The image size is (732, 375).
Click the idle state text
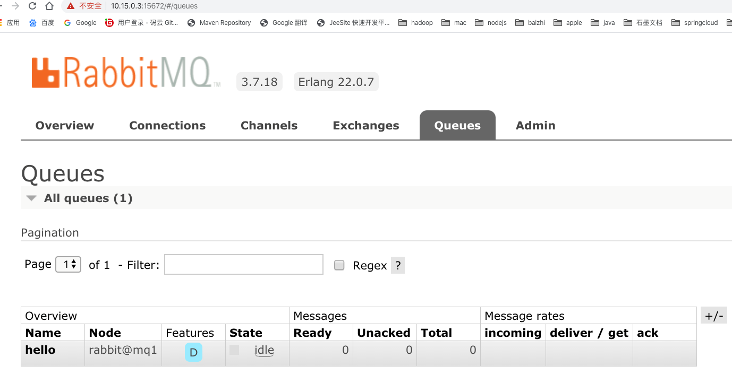click(264, 350)
